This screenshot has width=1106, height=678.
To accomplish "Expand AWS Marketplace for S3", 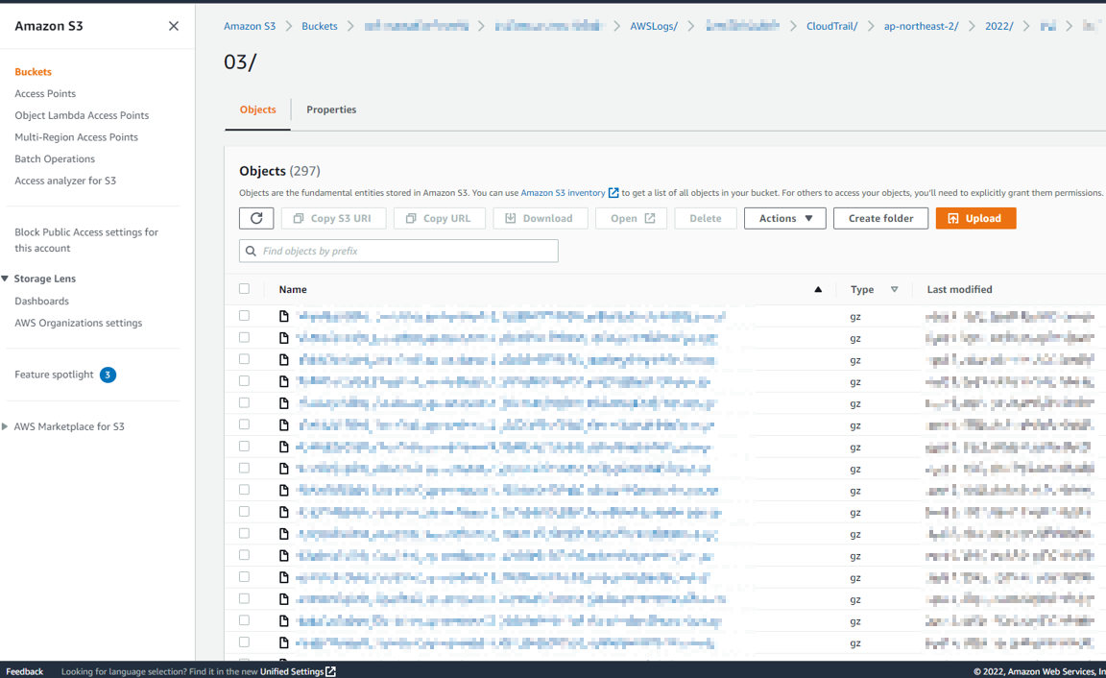I will point(5,426).
